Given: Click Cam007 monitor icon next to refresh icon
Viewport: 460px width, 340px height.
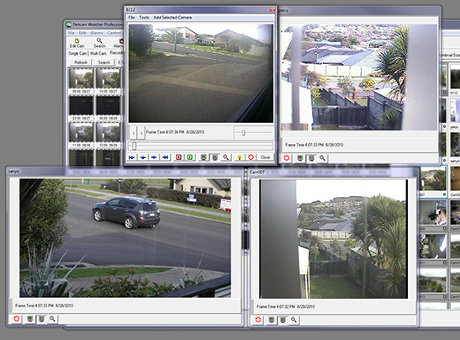Looking at the screenshot, I should tap(272, 320).
